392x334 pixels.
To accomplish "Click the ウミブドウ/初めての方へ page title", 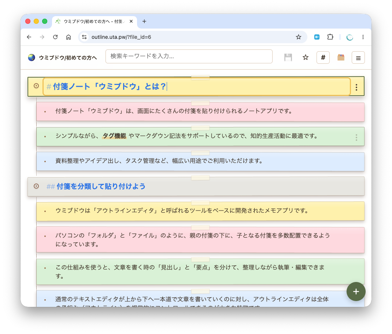I will tap(68, 58).
